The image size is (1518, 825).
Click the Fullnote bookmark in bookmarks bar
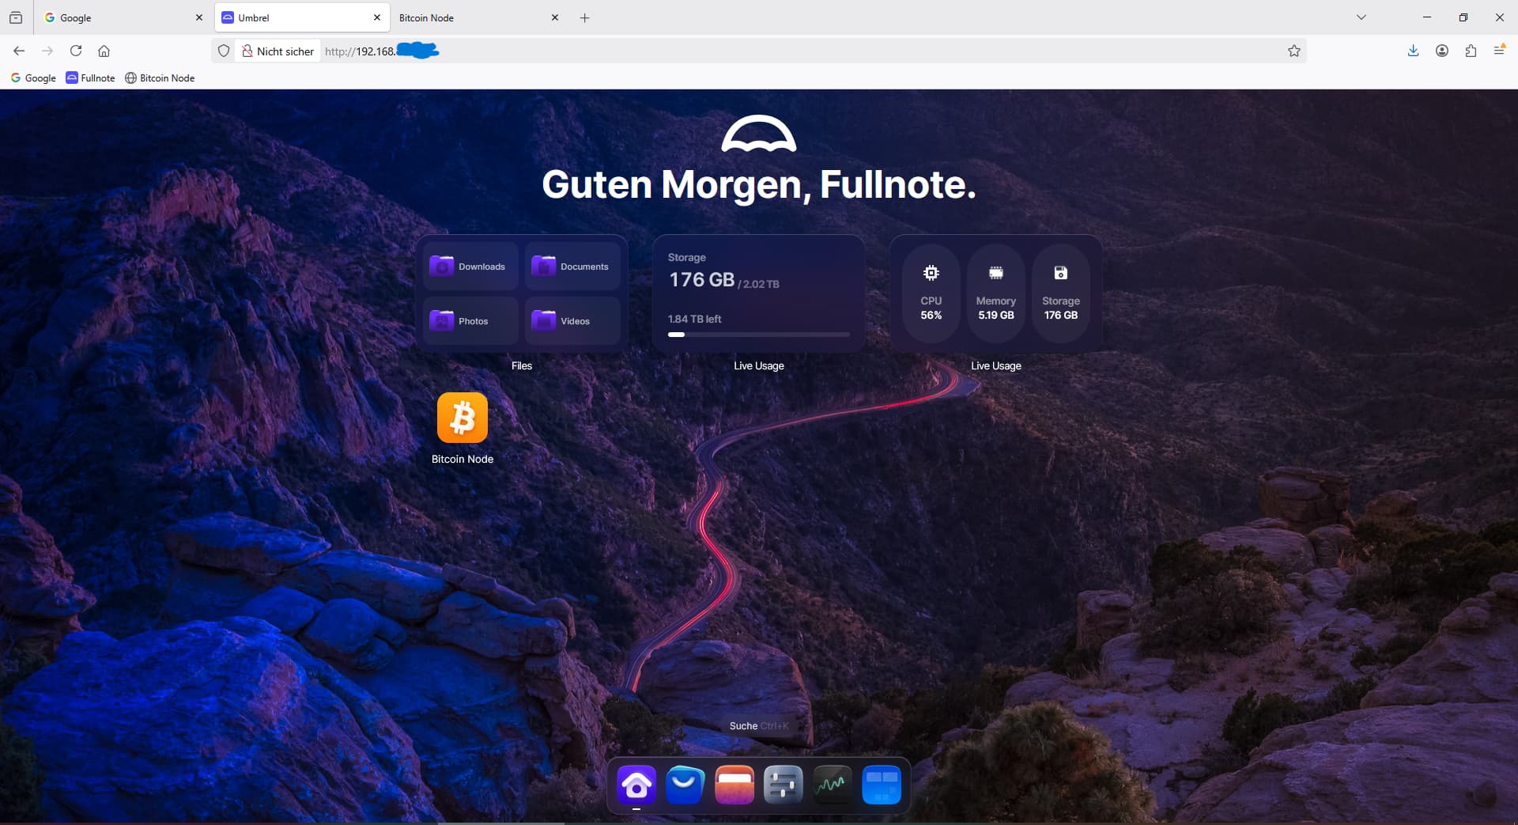pyautogui.click(x=90, y=78)
